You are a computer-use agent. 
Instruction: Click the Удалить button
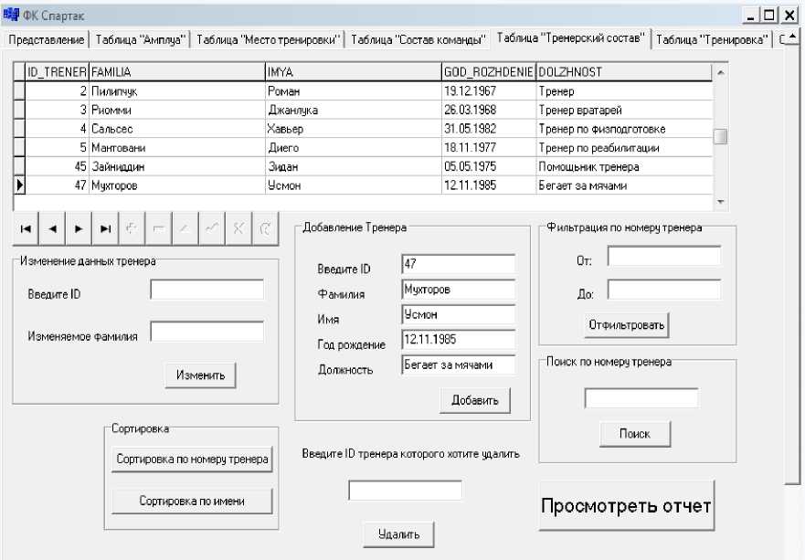[398, 534]
